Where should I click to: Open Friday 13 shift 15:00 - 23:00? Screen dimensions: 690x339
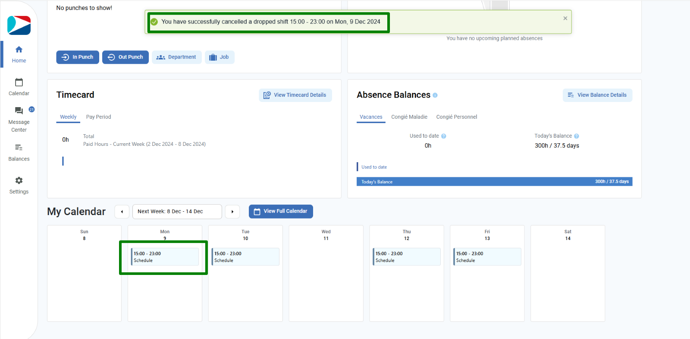(x=487, y=257)
